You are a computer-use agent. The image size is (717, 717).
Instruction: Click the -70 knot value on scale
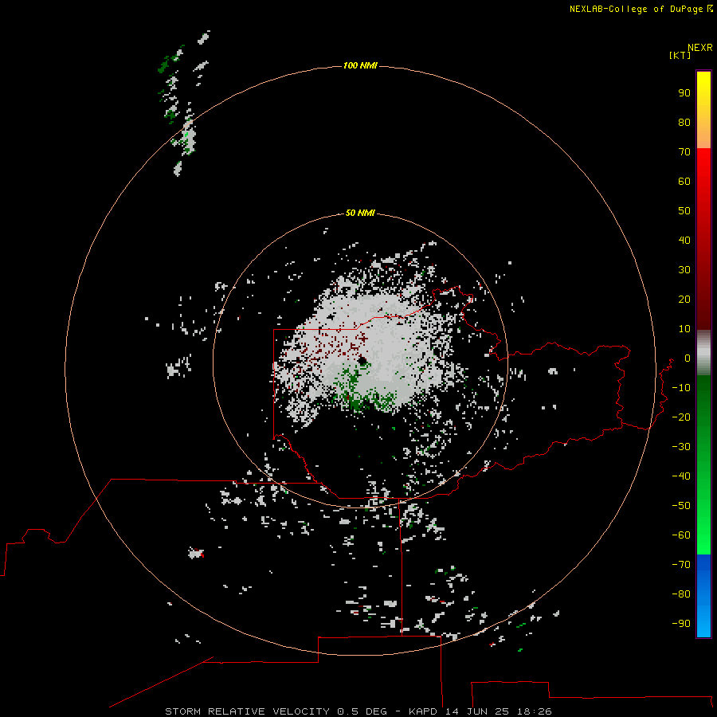681,565
